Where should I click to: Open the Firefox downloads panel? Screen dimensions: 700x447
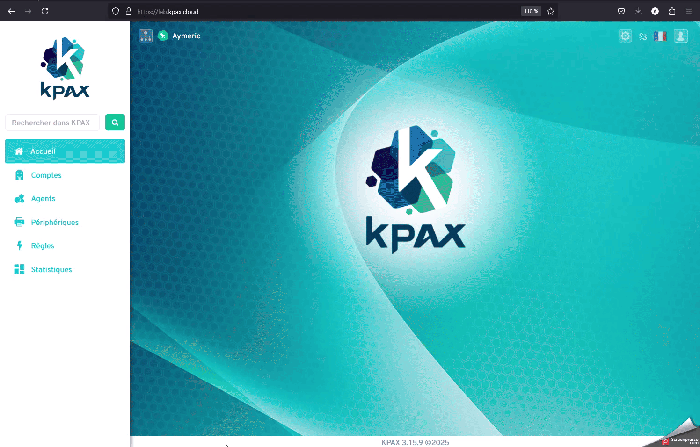[x=638, y=11]
